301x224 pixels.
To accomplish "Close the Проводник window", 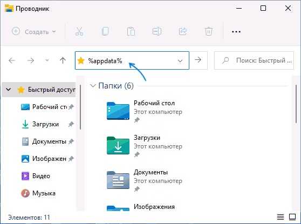I will click(288, 8).
